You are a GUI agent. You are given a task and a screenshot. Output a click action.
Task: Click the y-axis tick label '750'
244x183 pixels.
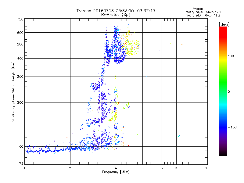(x=20, y=19)
